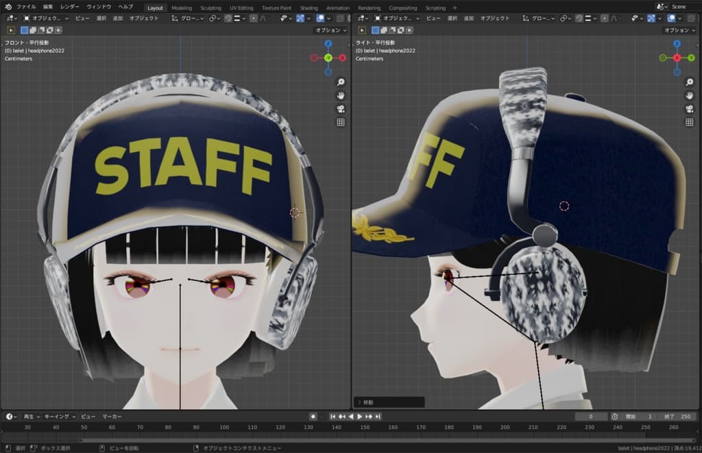Click the Blender logo icon in menu bar
702x453 pixels.
coord(7,7)
